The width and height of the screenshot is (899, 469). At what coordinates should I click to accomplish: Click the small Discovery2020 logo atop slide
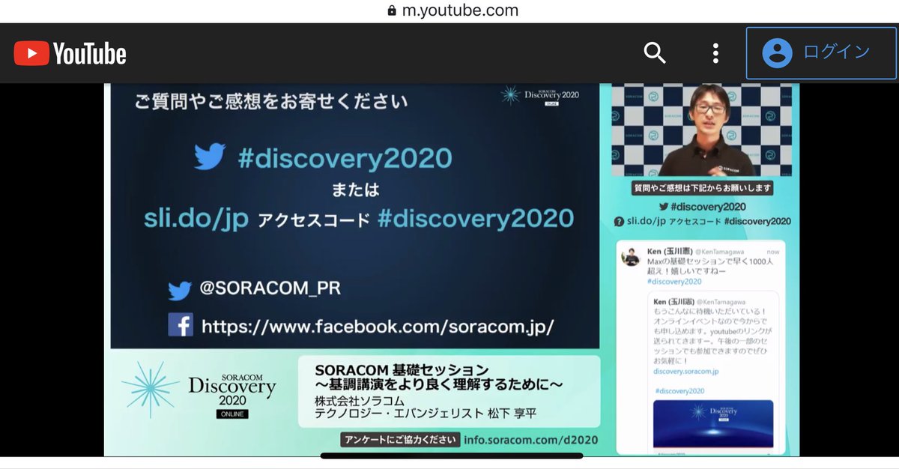[x=540, y=96]
